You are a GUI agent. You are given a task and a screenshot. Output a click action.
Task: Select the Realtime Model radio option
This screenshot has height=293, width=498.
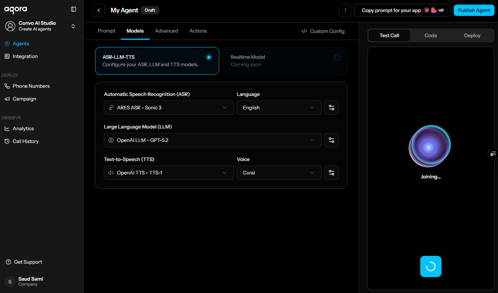coord(337,57)
